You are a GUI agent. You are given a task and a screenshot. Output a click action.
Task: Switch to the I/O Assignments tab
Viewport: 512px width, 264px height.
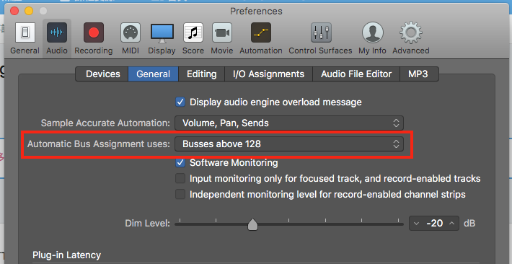268,74
